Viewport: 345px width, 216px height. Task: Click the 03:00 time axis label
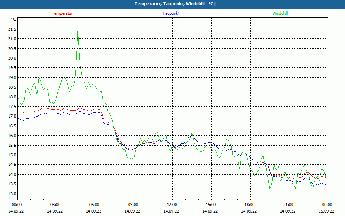tap(55, 205)
